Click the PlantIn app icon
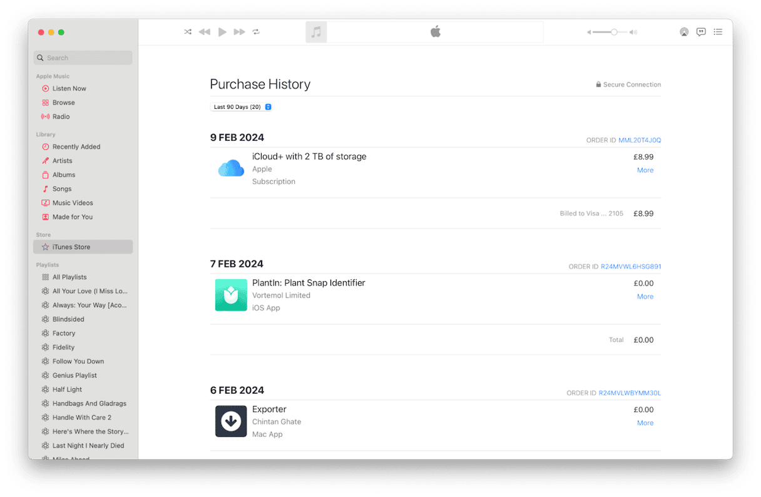This screenshot has width=761, height=497. (231, 295)
